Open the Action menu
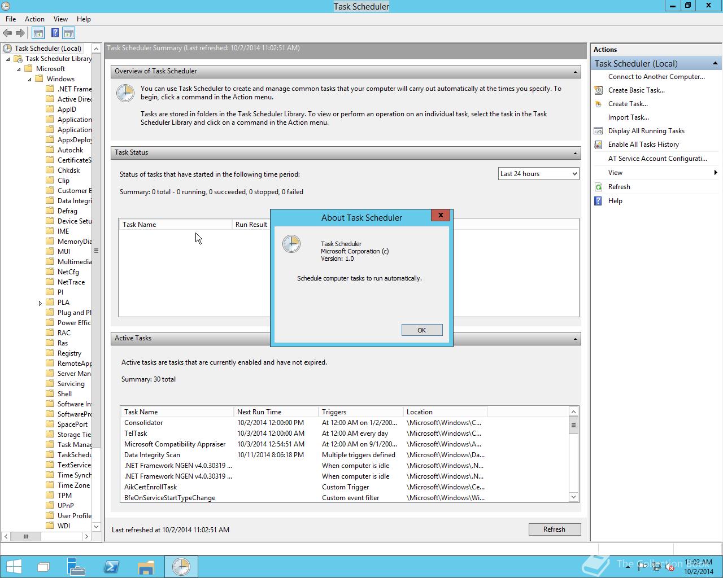 [x=34, y=19]
